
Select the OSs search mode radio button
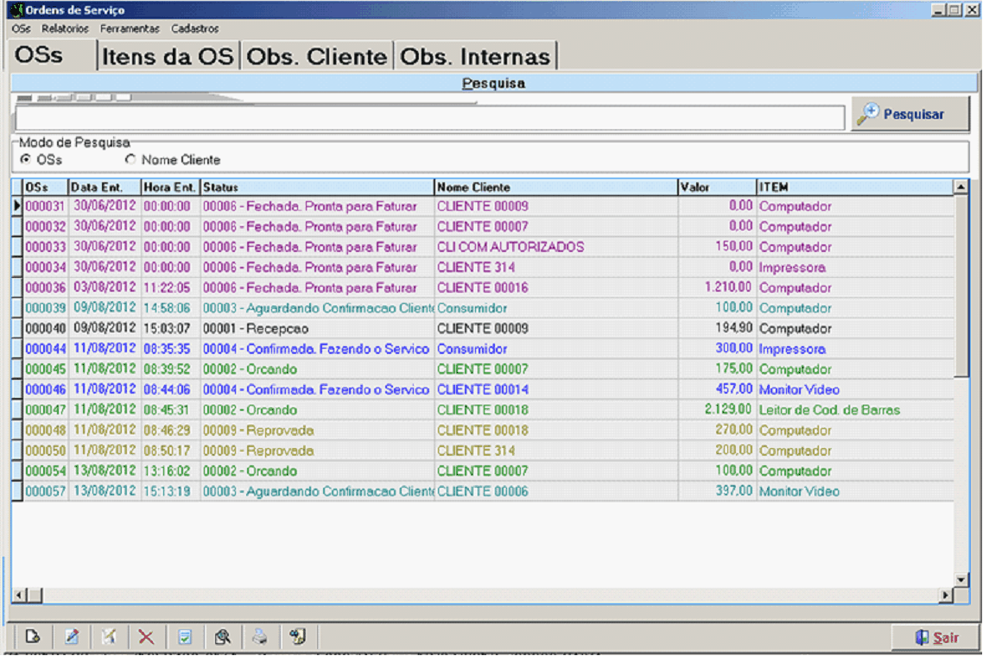click(26, 160)
